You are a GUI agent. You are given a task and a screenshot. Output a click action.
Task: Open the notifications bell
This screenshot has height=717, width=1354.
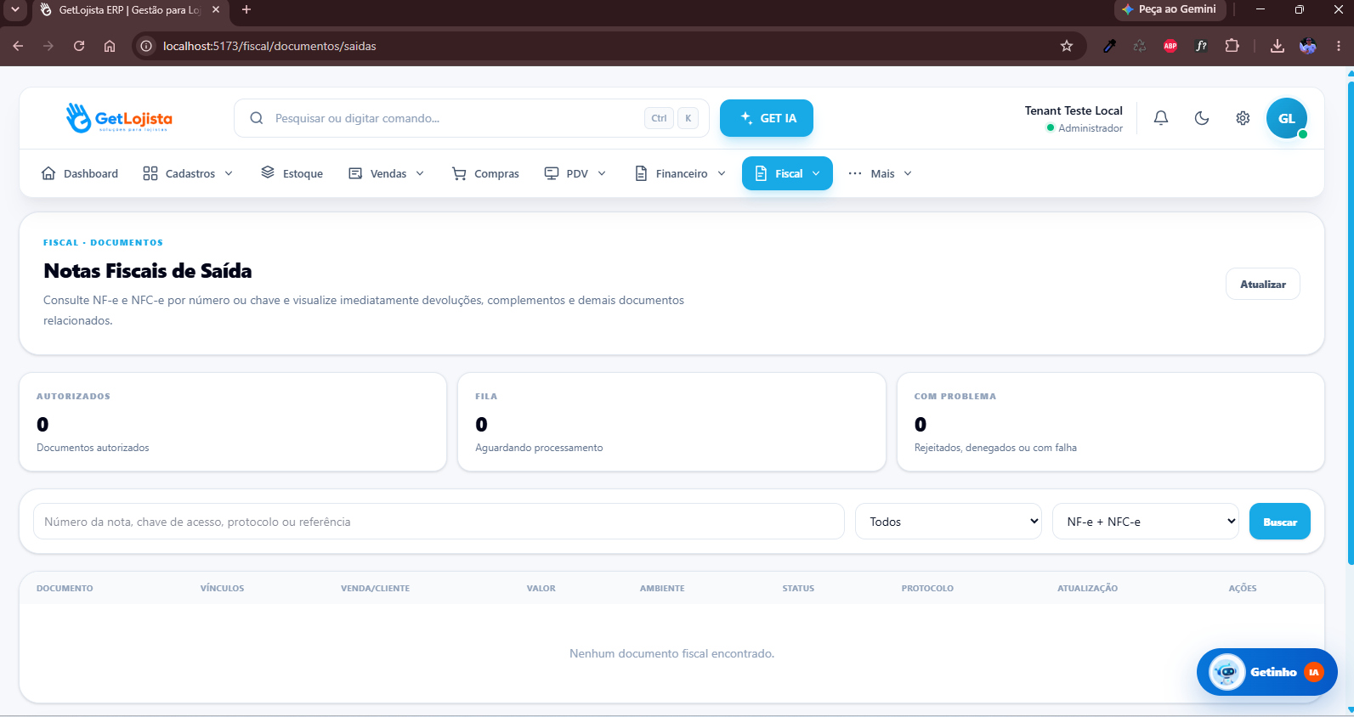coord(1160,118)
